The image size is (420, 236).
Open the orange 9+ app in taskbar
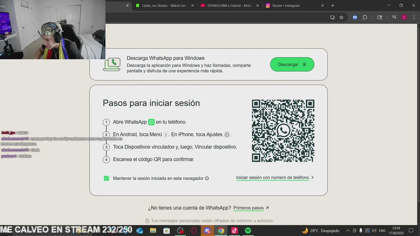pos(207,231)
